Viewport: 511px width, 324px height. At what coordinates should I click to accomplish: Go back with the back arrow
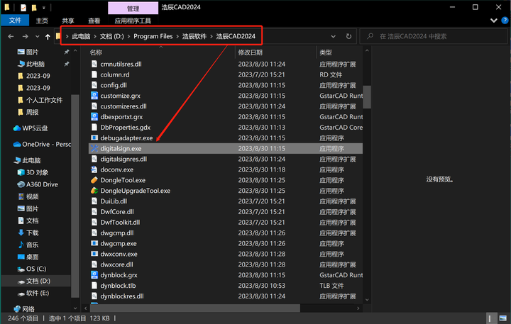[x=11, y=36]
